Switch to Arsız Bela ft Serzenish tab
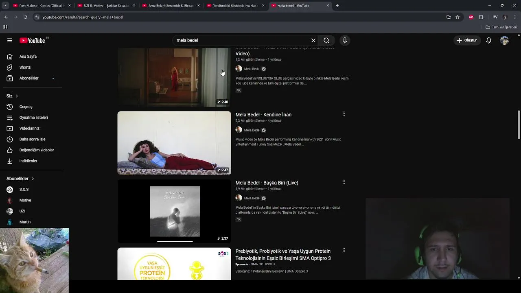 pos(171,6)
